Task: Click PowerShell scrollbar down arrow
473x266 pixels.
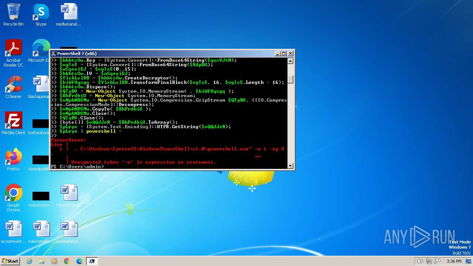Action: pyautogui.click(x=290, y=166)
